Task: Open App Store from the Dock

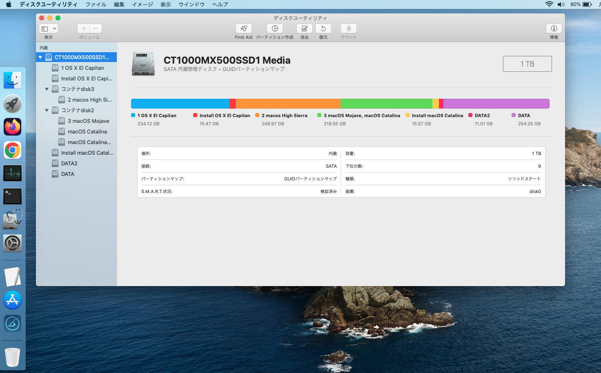Action: (13, 300)
